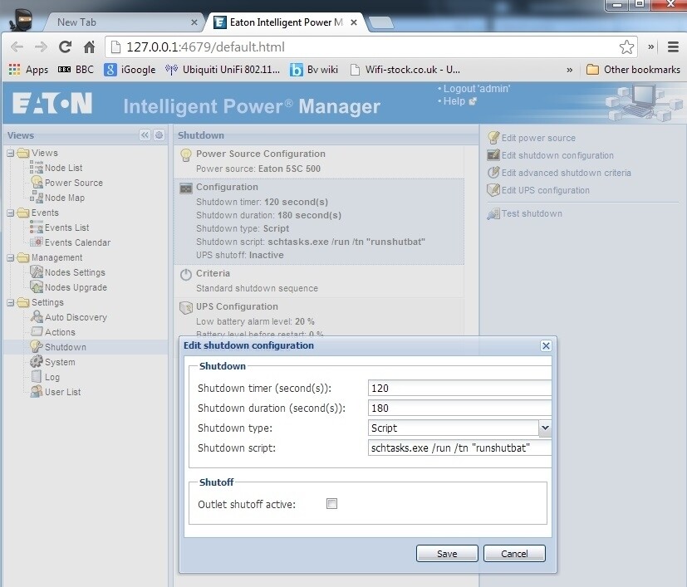
Task: Save the shutdown configuration
Action: click(x=446, y=553)
